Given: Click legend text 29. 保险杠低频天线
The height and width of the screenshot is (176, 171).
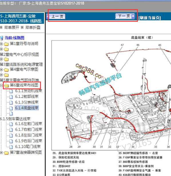Looking at the screenshot, I should 66,157.
